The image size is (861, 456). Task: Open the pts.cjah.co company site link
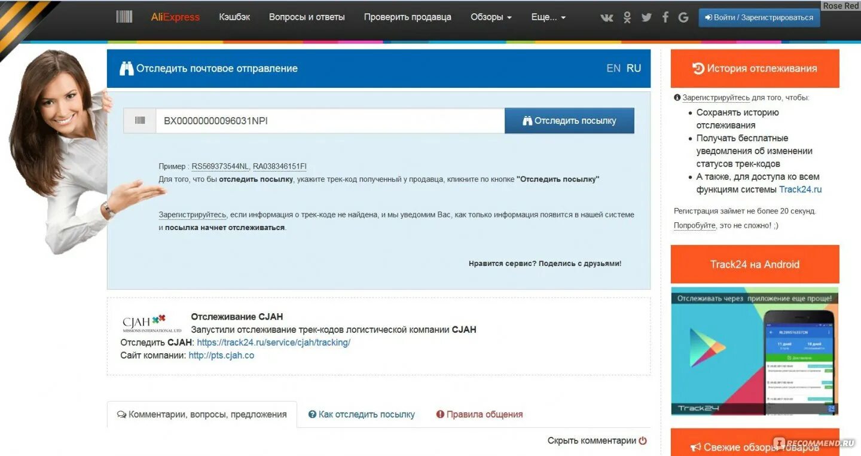coord(221,355)
